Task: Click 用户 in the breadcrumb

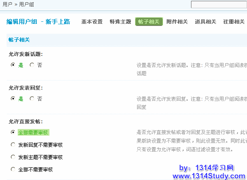Action: pos(7,4)
